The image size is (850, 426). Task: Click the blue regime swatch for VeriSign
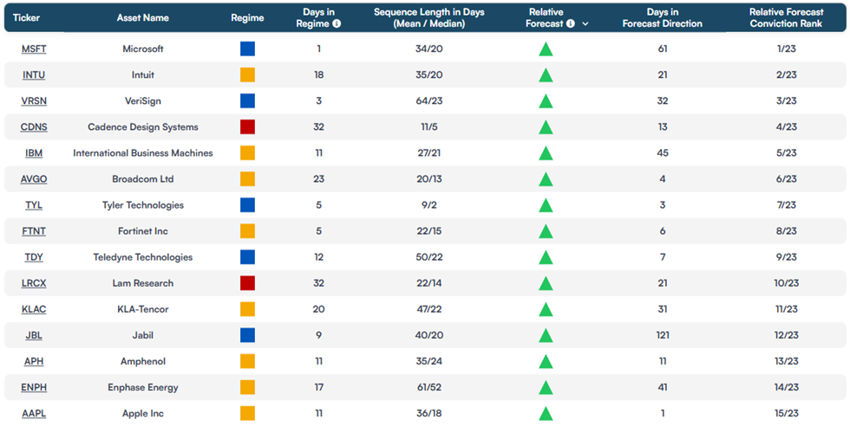coord(248,100)
